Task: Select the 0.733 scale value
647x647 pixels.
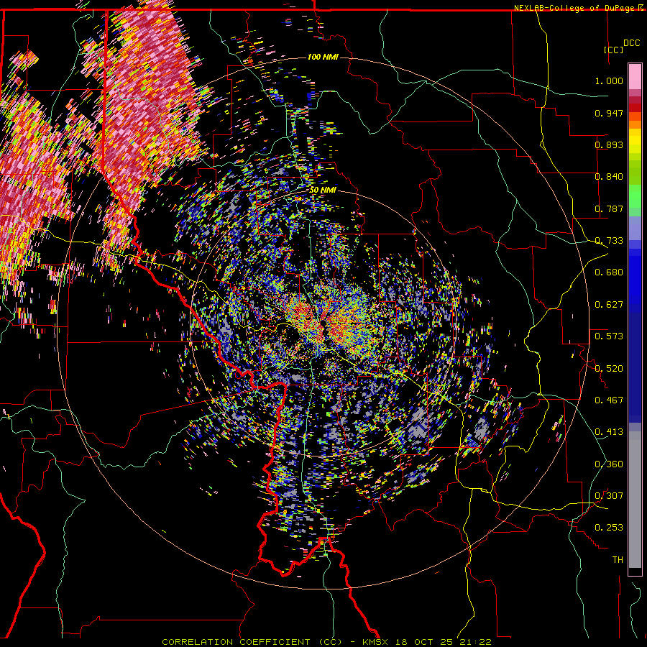Action: pos(609,241)
